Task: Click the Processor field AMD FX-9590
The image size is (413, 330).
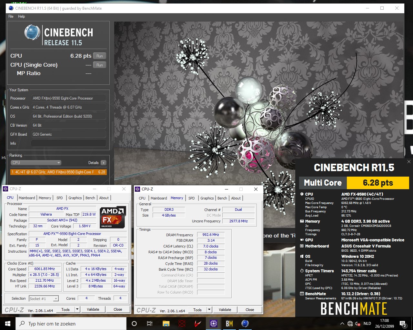Action: (68, 98)
